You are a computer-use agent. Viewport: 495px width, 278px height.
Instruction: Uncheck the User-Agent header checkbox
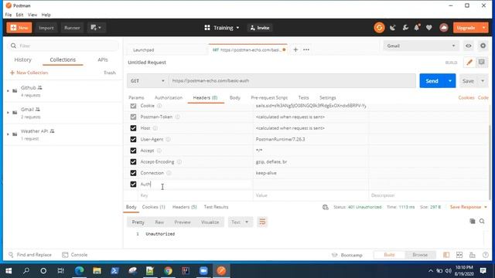point(133,139)
